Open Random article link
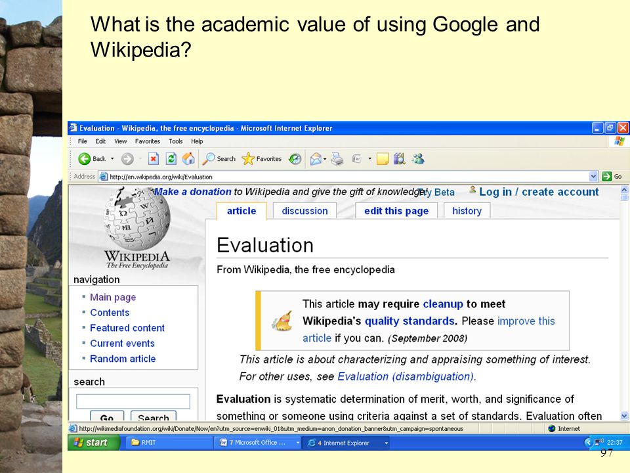Screen dimensions: 630x473 (123, 359)
